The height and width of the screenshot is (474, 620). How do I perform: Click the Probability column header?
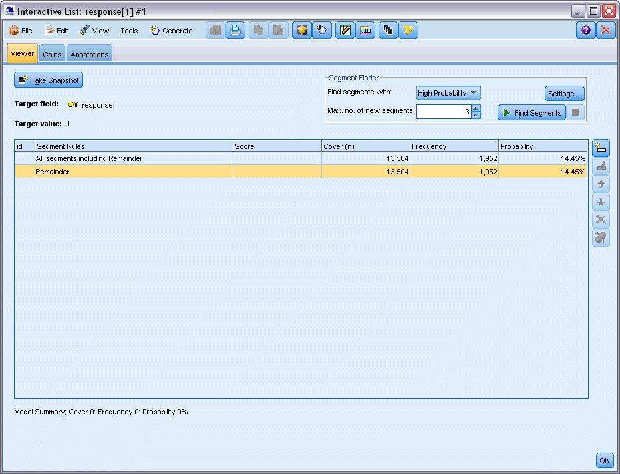tap(543, 146)
